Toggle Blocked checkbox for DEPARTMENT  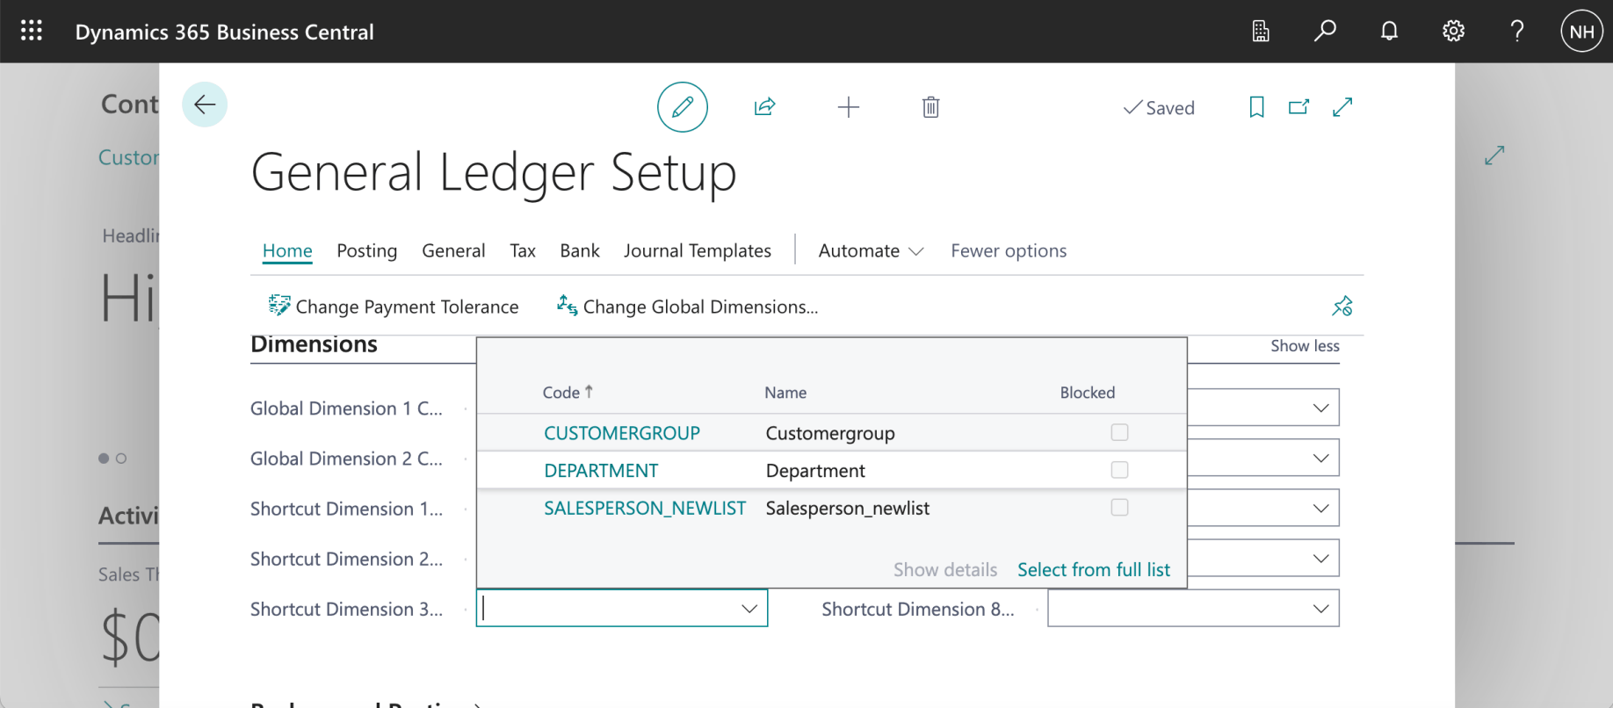click(1119, 470)
